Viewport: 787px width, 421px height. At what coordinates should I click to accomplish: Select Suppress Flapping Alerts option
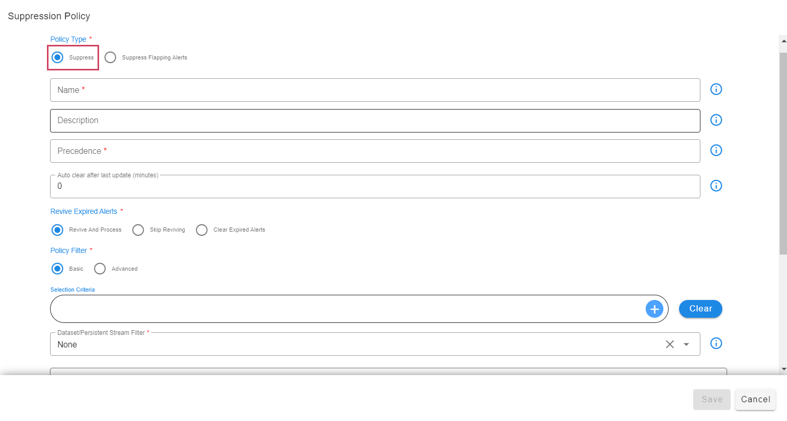click(x=111, y=57)
